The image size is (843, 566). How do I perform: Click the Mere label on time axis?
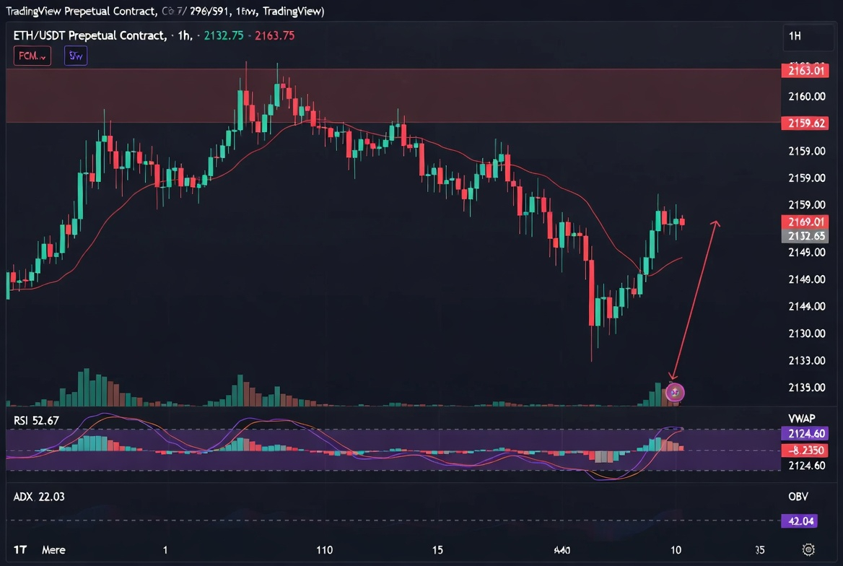coord(53,550)
